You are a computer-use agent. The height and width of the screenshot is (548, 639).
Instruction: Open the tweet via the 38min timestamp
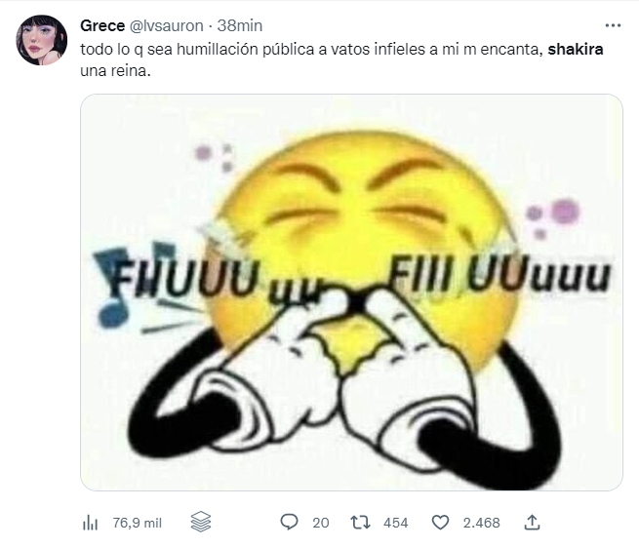240,25
